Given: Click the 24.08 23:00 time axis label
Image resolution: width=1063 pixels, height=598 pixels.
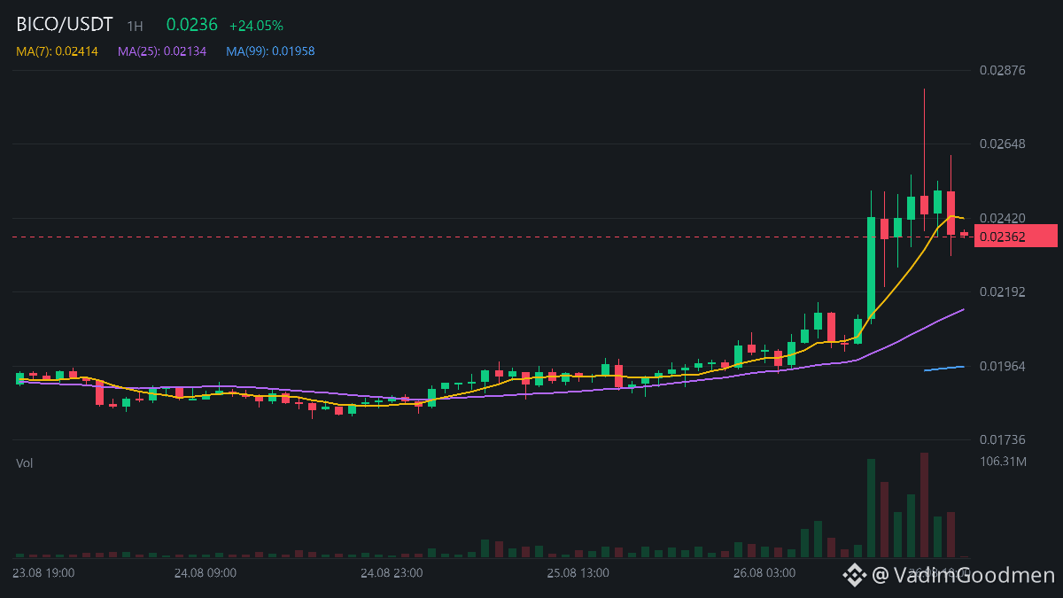Looking at the screenshot, I should pyautogui.click(x=392, y=573).
